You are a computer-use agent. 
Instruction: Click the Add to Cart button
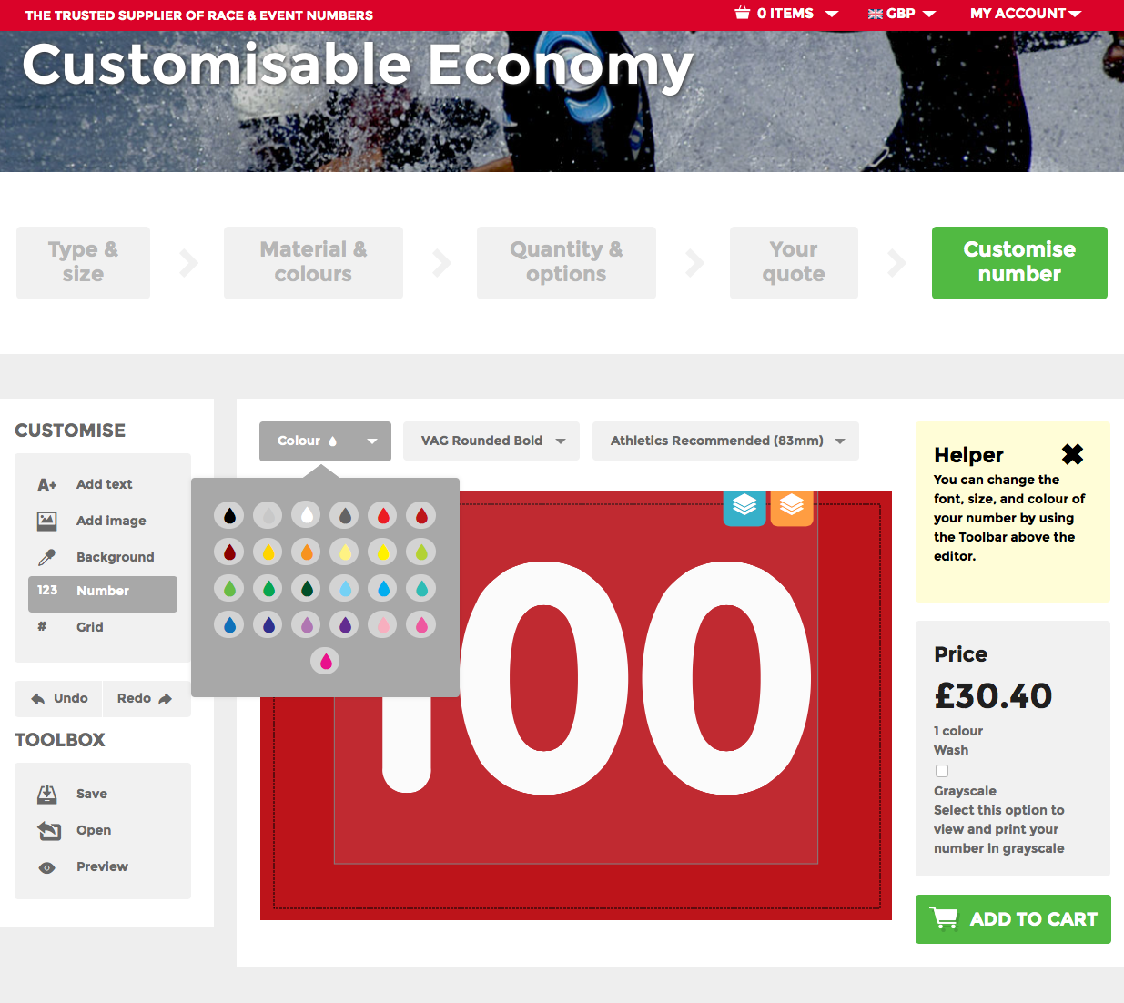coord(1013,919)
